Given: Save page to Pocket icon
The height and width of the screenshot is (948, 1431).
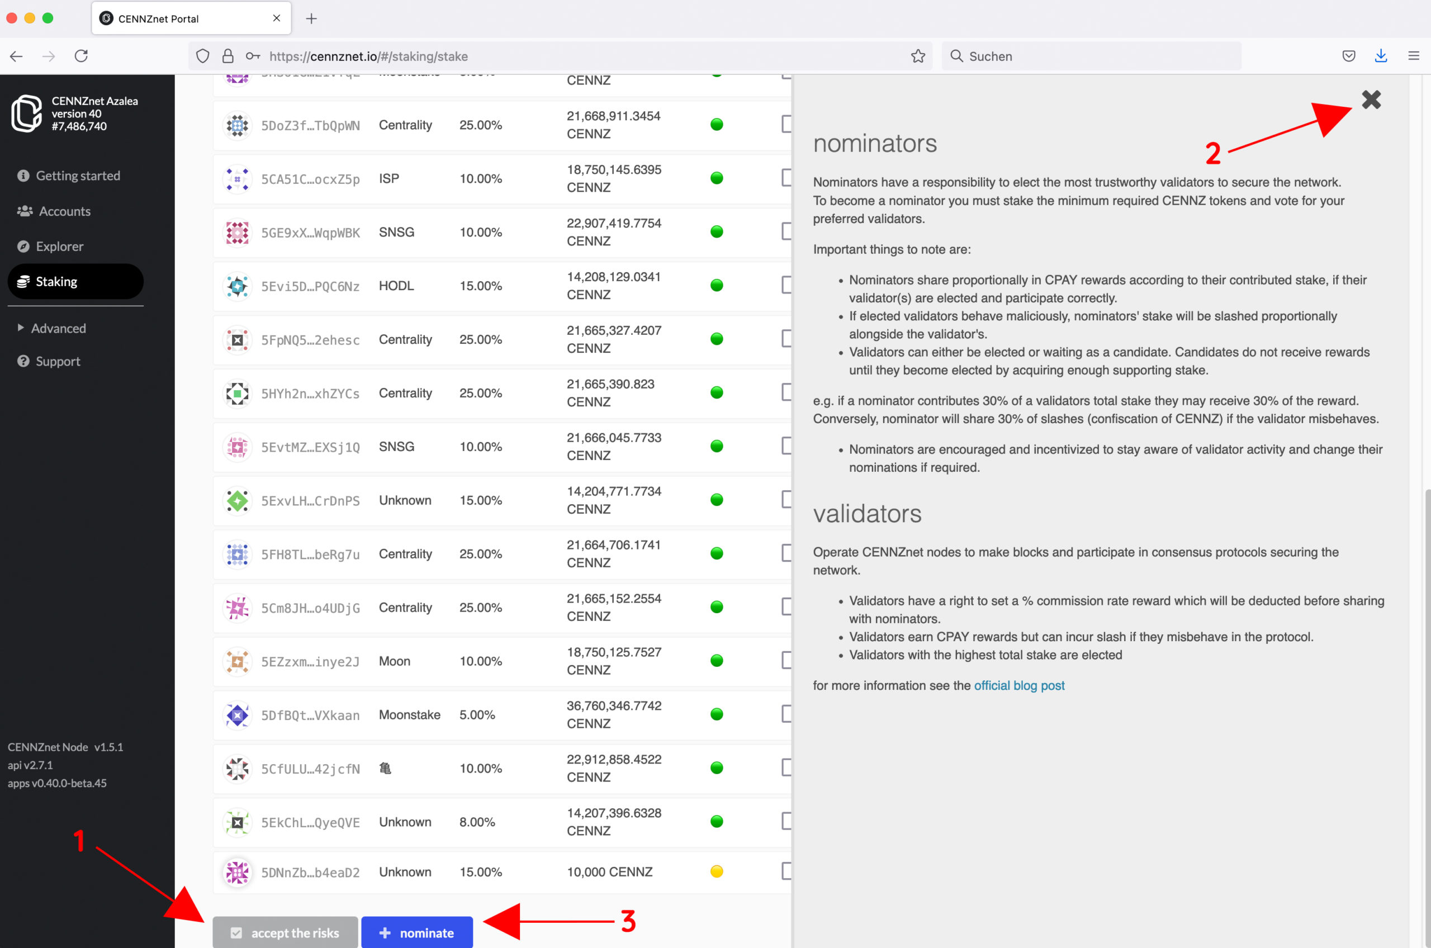Looking at the screenshot, I should click(1349, 56).
